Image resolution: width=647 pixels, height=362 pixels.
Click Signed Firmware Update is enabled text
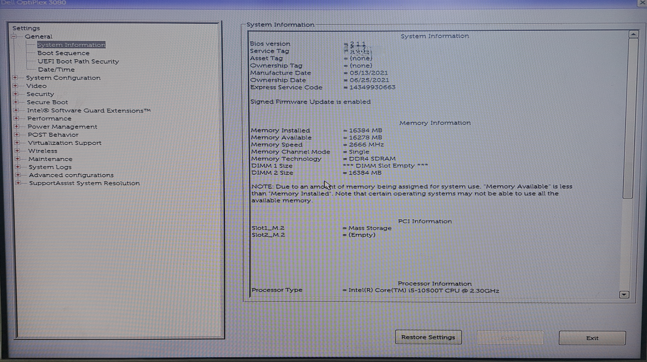[310, 102]
